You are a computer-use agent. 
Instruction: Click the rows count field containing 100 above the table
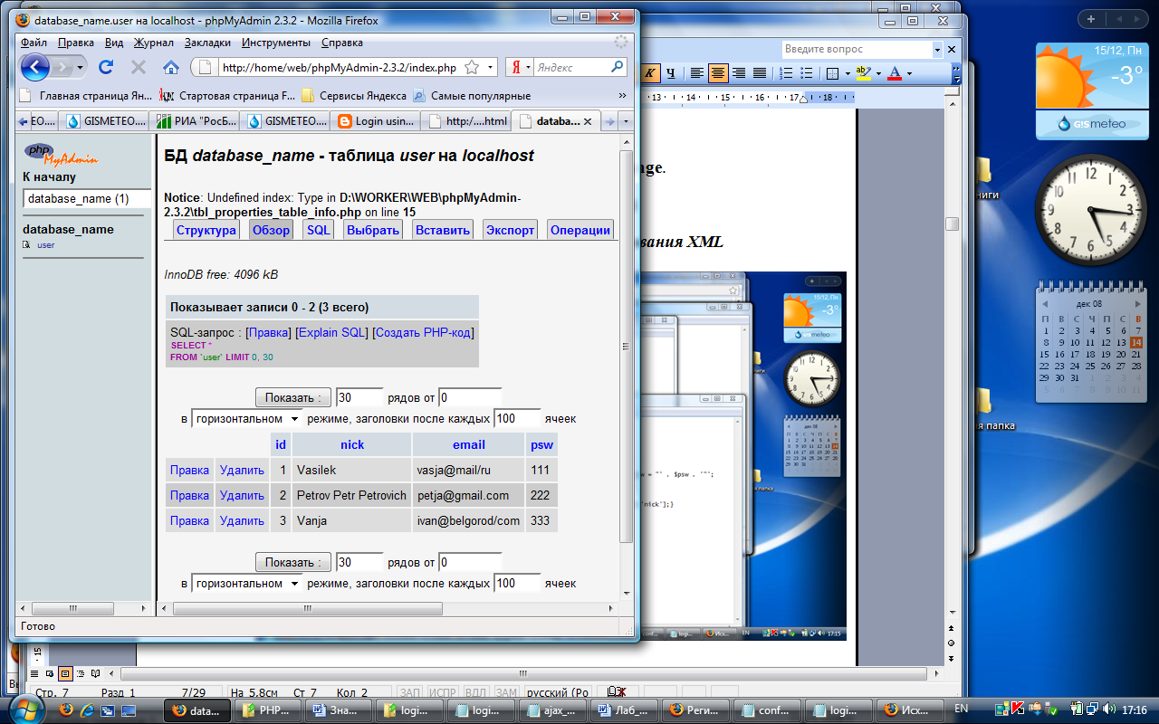point(517,419)
